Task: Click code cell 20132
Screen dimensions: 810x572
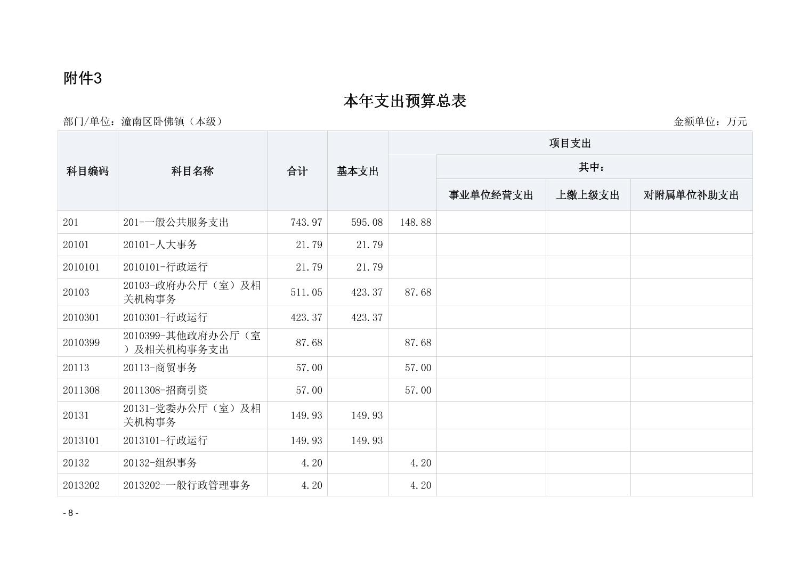Action: click(88, 463)
